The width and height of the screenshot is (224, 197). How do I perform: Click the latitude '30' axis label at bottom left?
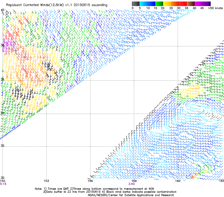point(2,178)
